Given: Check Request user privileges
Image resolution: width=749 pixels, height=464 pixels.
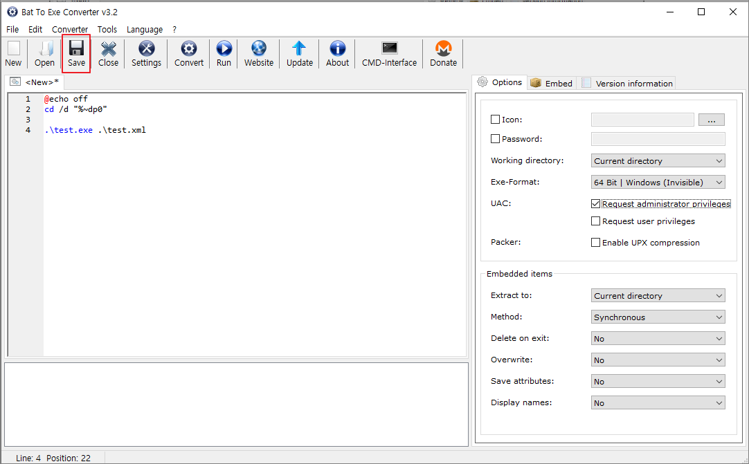Looking at the screenshot, I should pos(595,221).
